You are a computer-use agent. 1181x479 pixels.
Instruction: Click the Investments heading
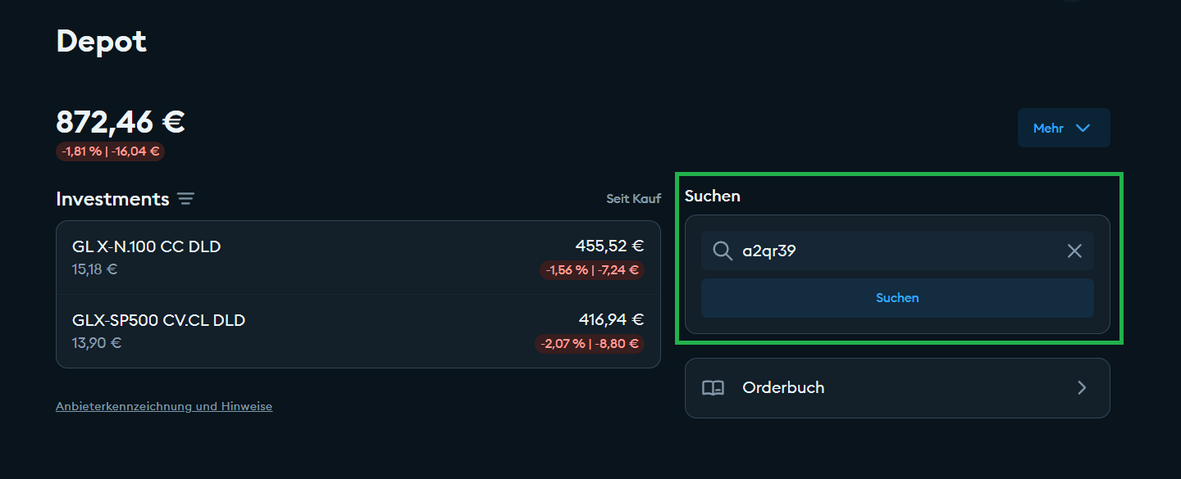coord(112,199)
